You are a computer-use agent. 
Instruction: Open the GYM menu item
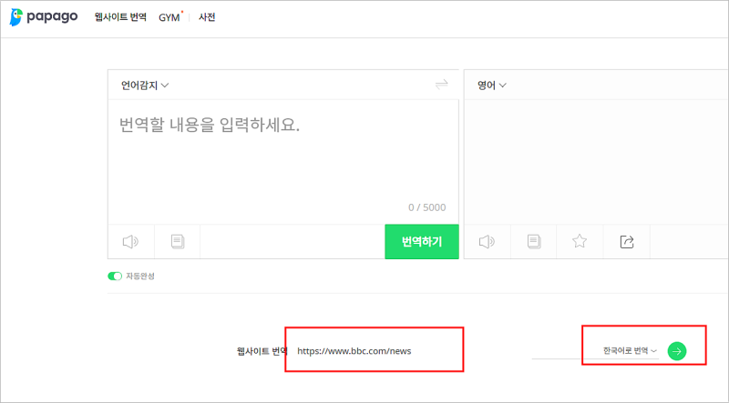[x=169, y=17]
